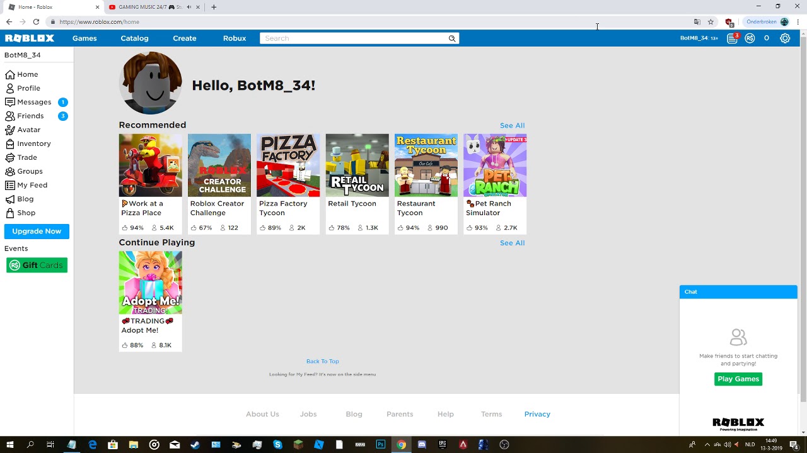Image resolution: width=807 pixels, height=453 pixels.
Task: Collapse the Chat panel header
Action: (x=738, y=292)
